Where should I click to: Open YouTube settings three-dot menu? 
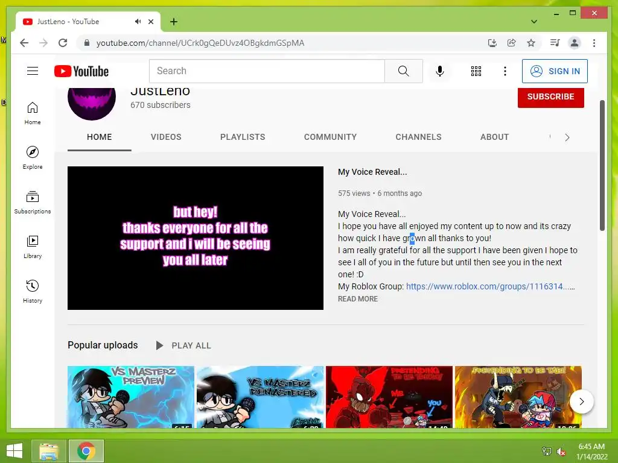505,71
